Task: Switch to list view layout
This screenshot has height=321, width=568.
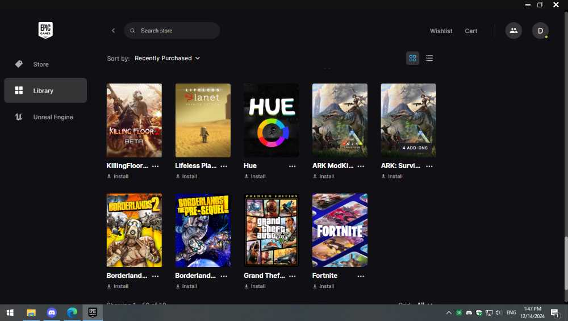Action: click(x=429, y=58)
